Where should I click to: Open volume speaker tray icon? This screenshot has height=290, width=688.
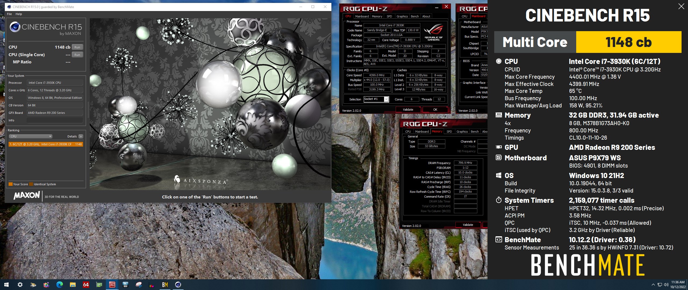[x=666, y=285]
